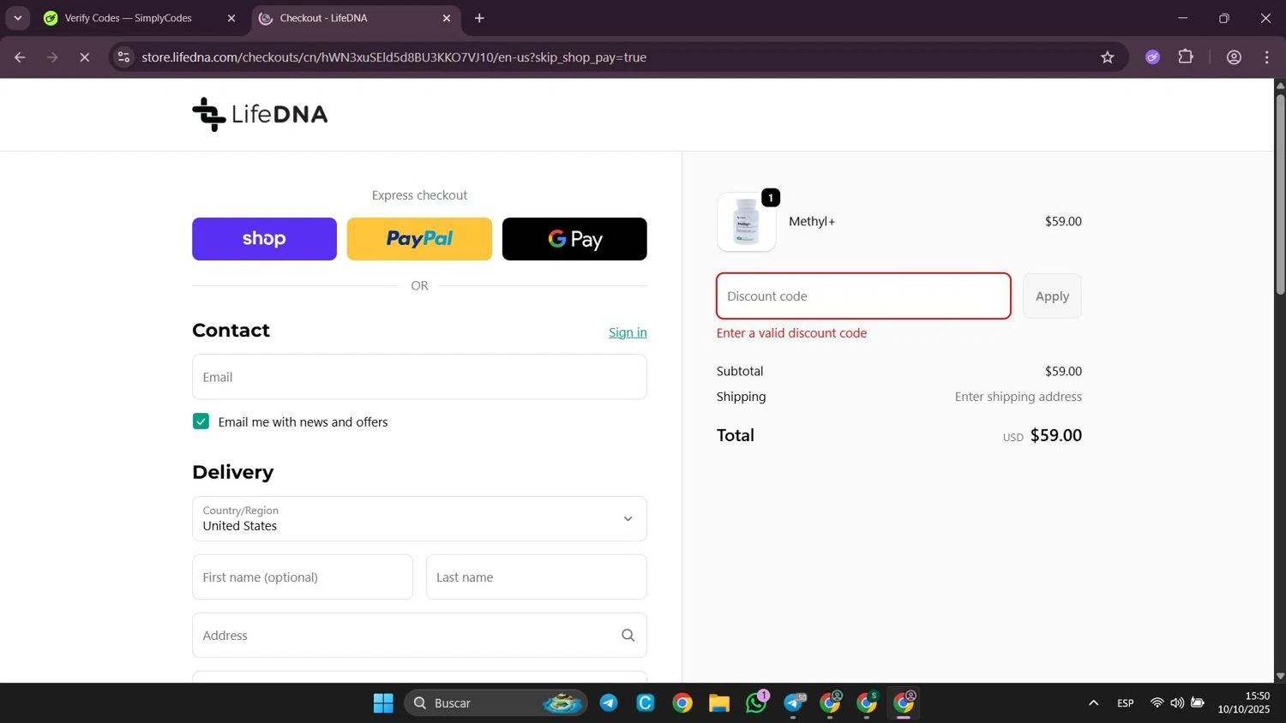Viewport: 1286px width, 723px height.
Task: Apply the discount code
Action: tap(1052, 296)
